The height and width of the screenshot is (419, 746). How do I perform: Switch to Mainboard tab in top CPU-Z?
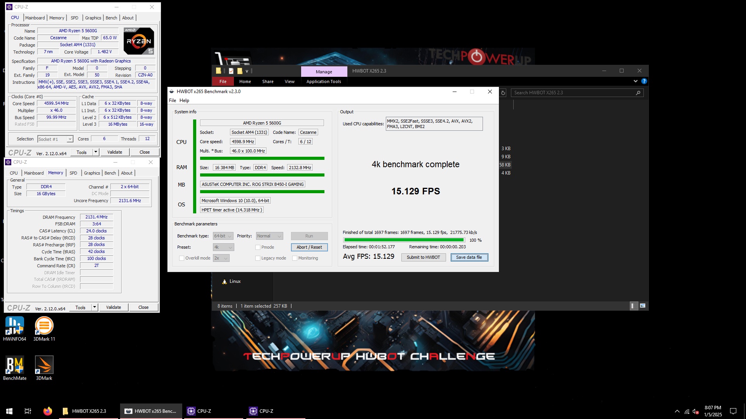point(35,18)
